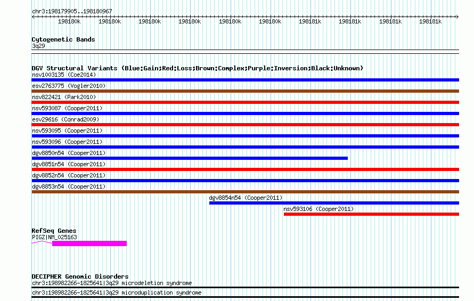The image size is (474, 301).
Task: Click the first 198180k ruler tick label
Action: click(69, 21)
